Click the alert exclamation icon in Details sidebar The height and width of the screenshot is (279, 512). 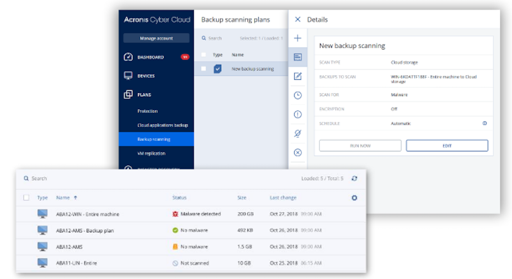click(297, 114)
